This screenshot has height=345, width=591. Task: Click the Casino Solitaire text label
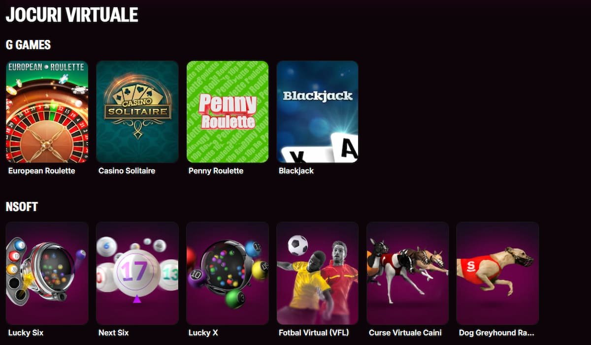point(127,171)
